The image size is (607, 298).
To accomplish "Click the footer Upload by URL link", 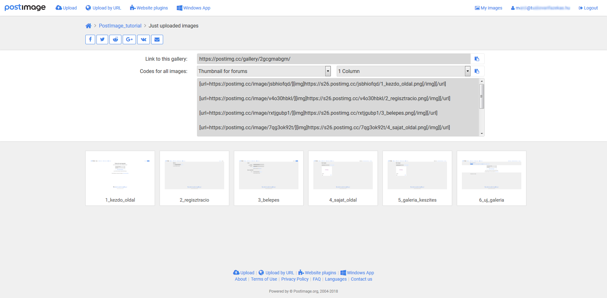I will [x=276, y=273].
